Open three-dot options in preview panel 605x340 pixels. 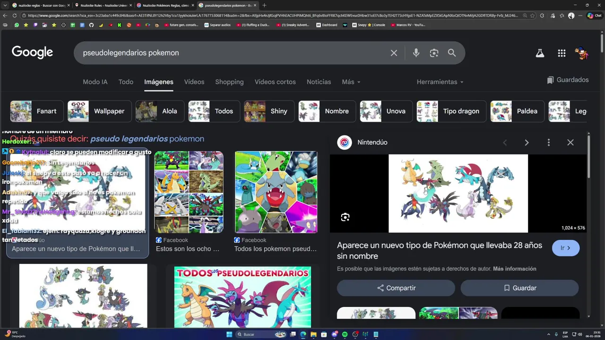point(548,142)
